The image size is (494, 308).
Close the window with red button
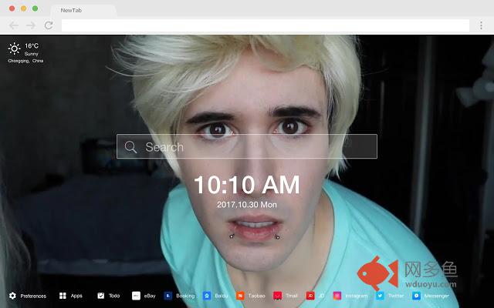click(x=12, y=8)
